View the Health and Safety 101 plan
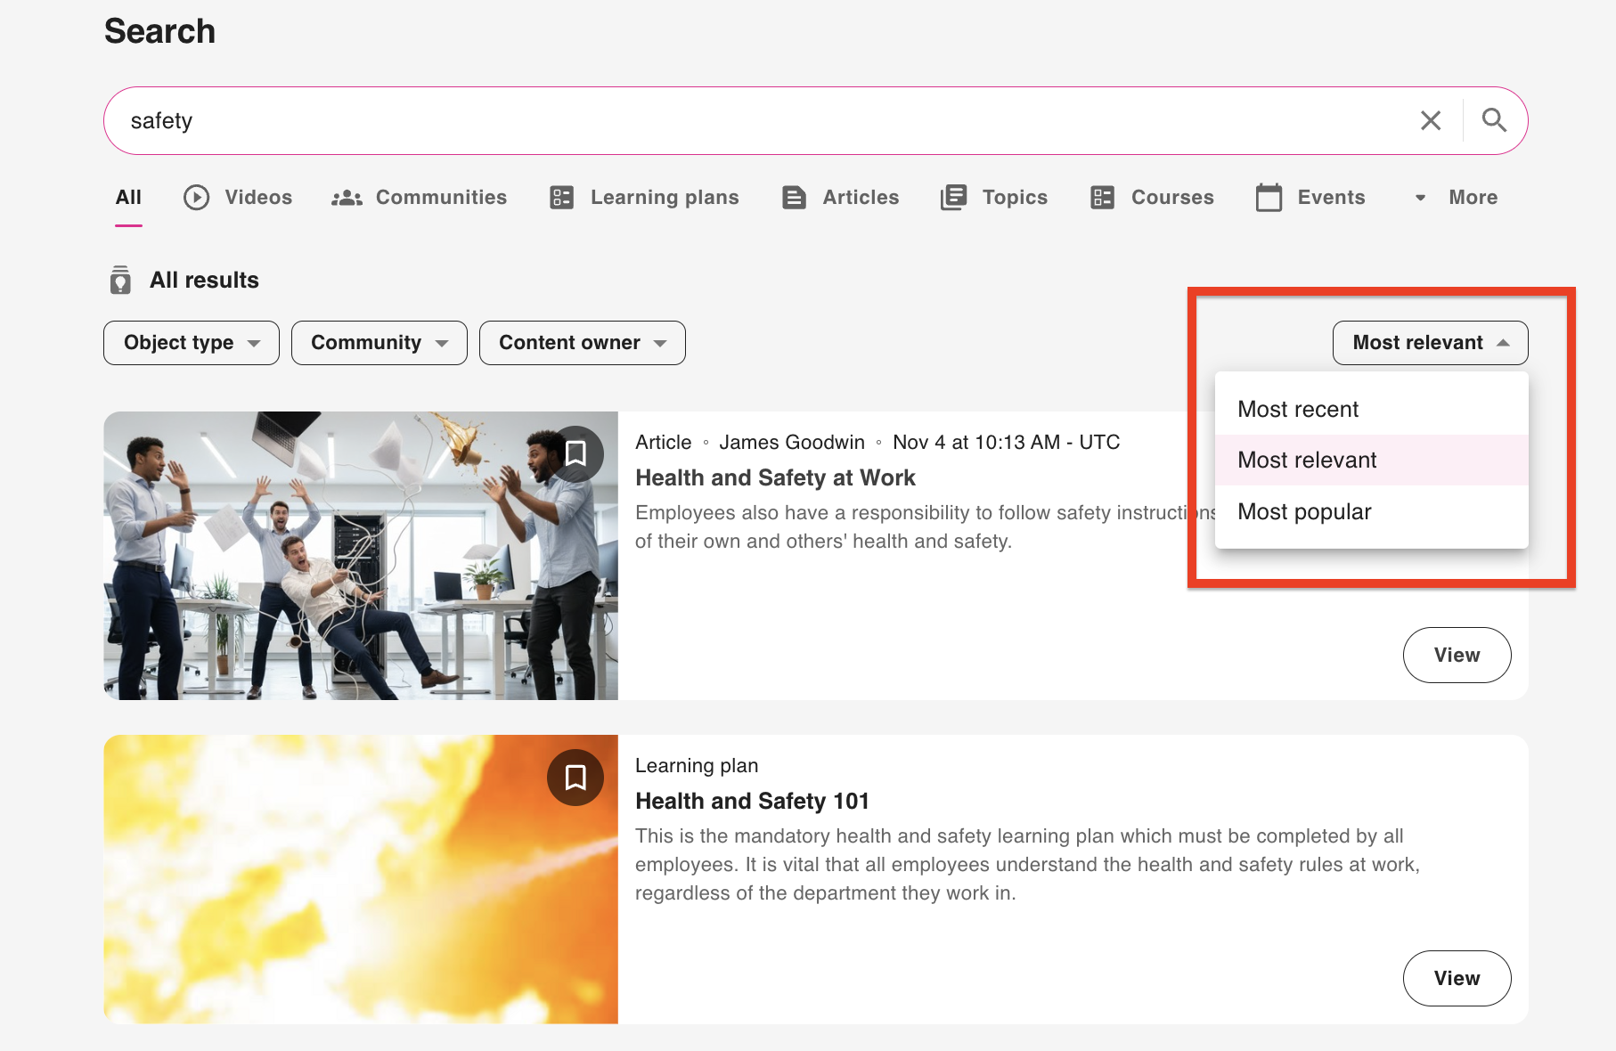The image size is (1616, 1051). pyautogui.click(x=1457, y=978)
